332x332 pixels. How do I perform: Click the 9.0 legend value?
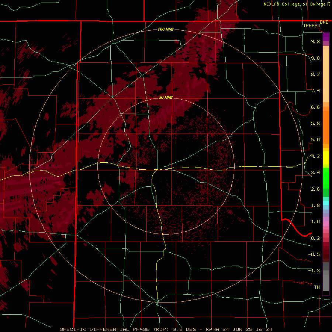pos(315,58)
